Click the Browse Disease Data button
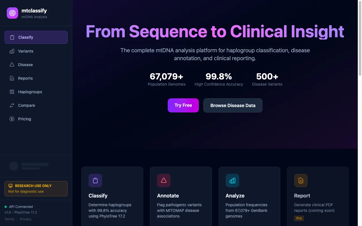362x226 pixels. 233,105
